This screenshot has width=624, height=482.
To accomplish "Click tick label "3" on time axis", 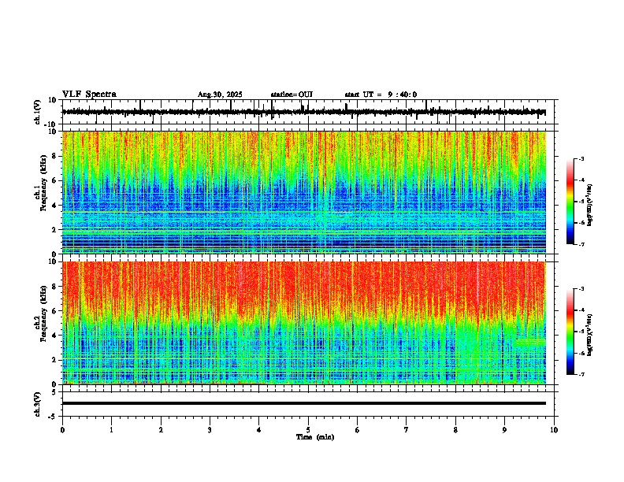I will pos(210,430).
